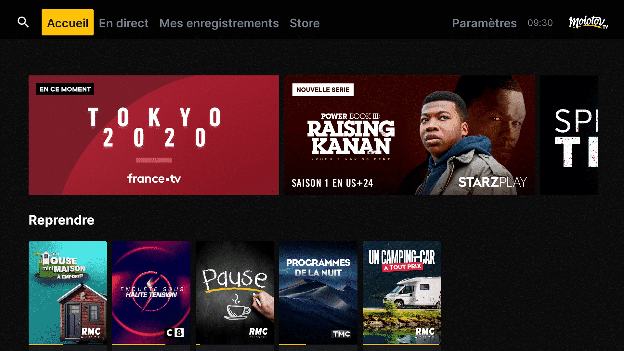Resume Un camping-car à tout prix
The height and width of the screenshot is (351, 624).
point(402,292)
